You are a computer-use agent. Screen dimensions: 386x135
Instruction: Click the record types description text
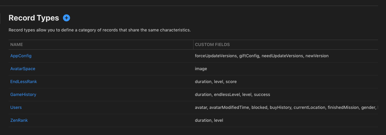click(x=100, y=30)
